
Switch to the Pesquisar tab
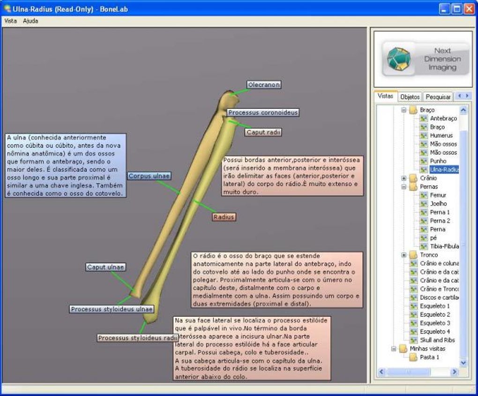[438, 97]
